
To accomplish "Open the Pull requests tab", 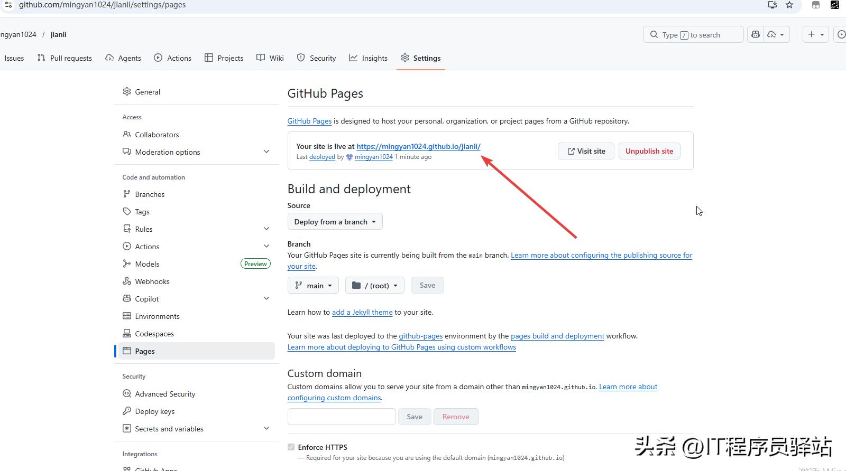I will click(65, 58).
